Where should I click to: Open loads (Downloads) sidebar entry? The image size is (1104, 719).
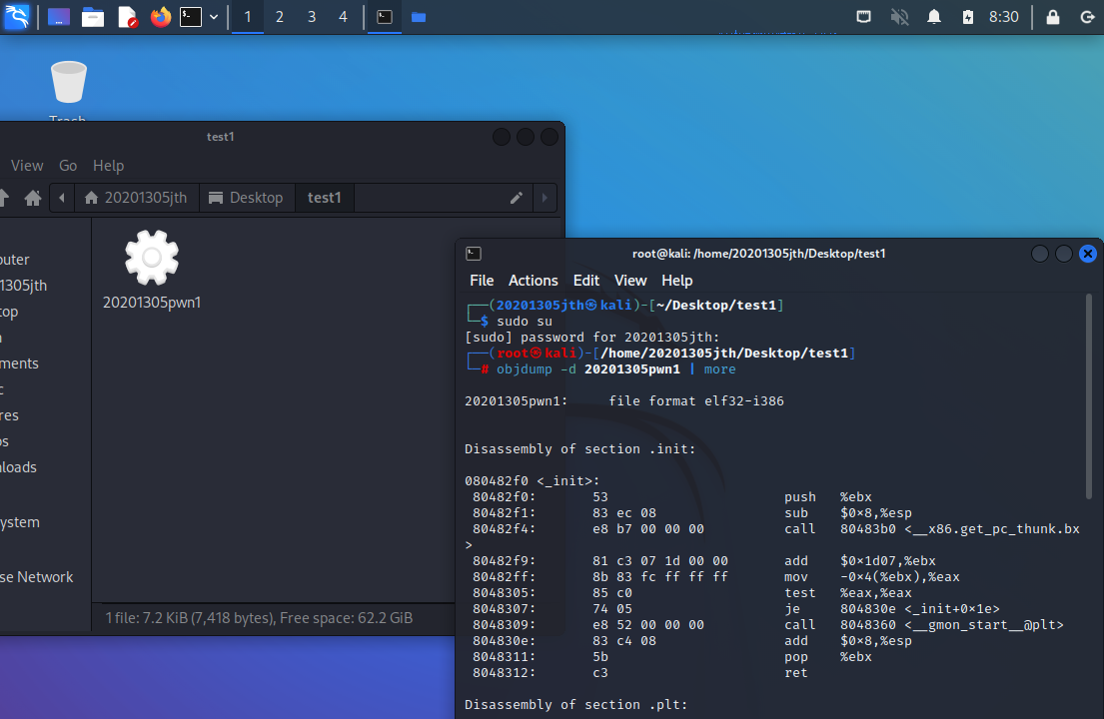coord(18,467)
